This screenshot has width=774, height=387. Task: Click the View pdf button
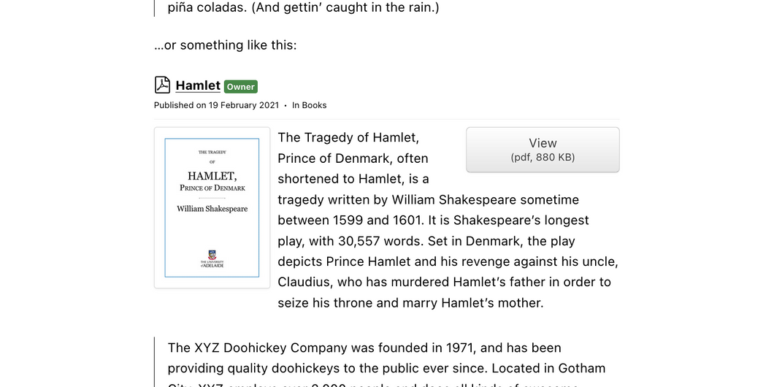tap(543, 150)
